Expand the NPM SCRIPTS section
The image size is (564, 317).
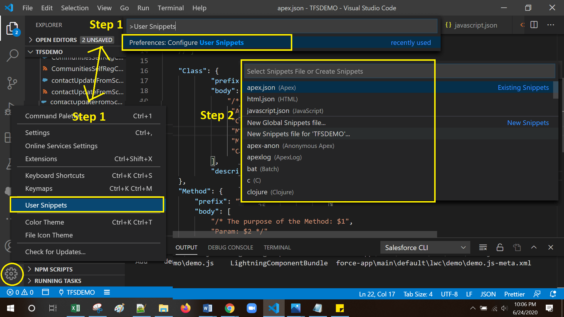click(53, 269)
